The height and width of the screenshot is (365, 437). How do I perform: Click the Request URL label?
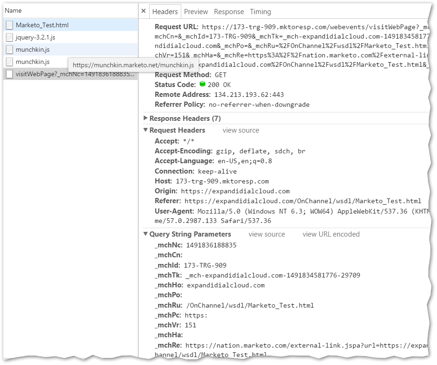pos(177,27)
